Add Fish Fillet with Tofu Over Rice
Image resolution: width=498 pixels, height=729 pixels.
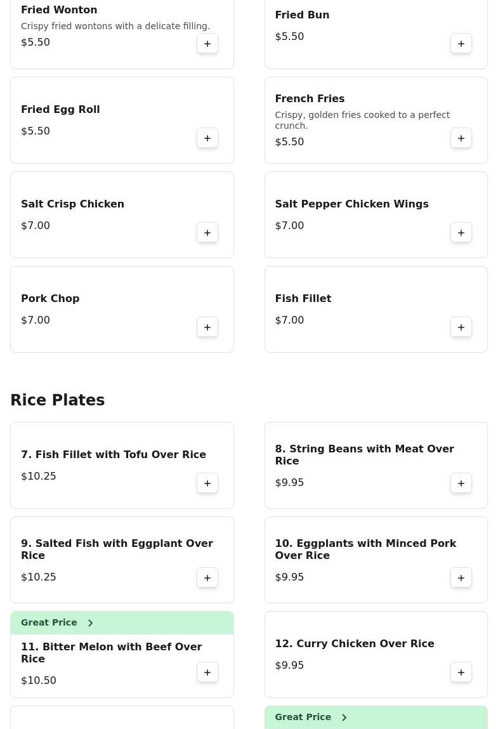coord(207,483)
